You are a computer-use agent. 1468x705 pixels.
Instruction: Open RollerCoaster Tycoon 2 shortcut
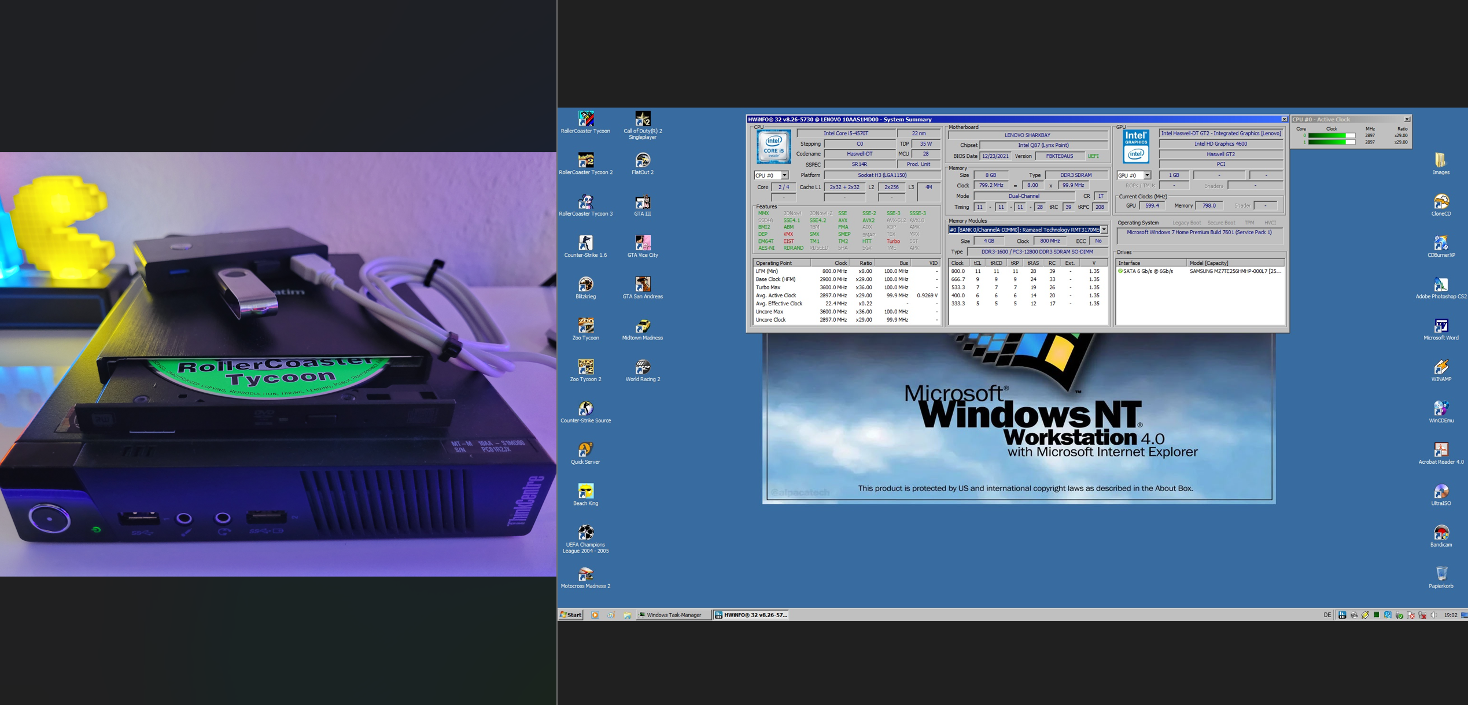pyautogui.click(x=585, y=164)
